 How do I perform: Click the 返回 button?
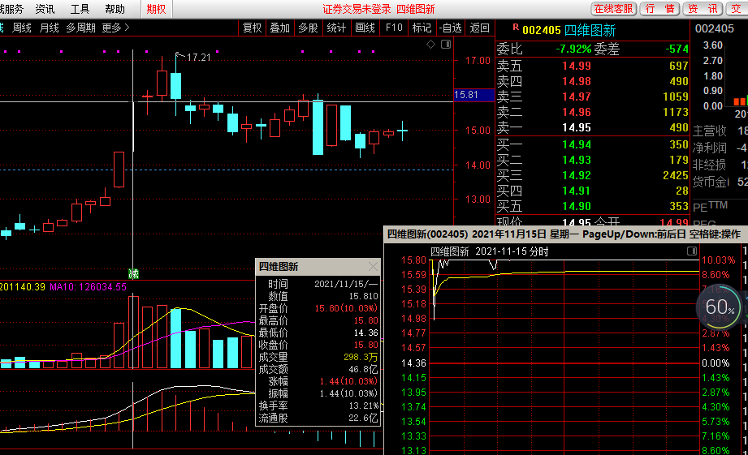click(479, 28)
